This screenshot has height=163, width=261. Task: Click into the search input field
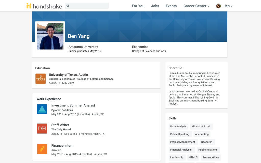coord(89,6)
